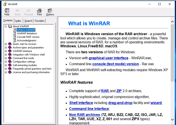Click the Print printer icon
Viewport: 176px width, 125px height.
39,11
